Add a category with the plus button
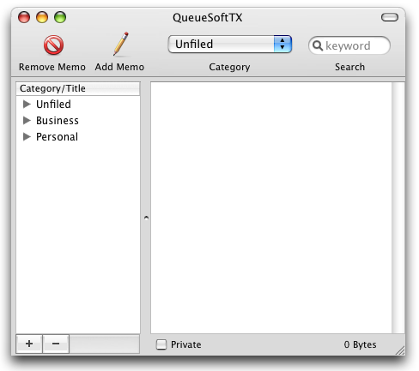Viewport: 419px width, 371px height. click(29, 344)
